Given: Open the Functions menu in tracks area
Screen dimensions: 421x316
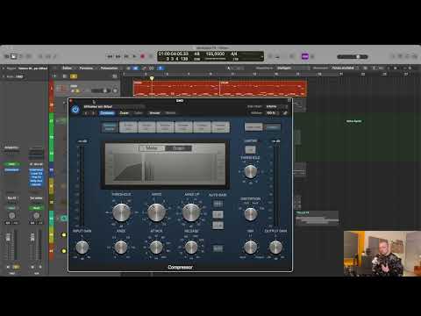Looking at the screenshot, I should (86, 68).
